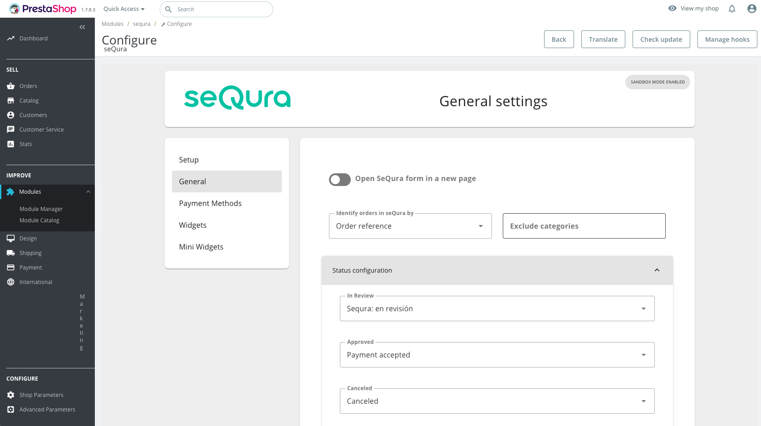Screen dimensions: 761x426
Task: Click the Shipping truck icon
Action: pos(11,253)
